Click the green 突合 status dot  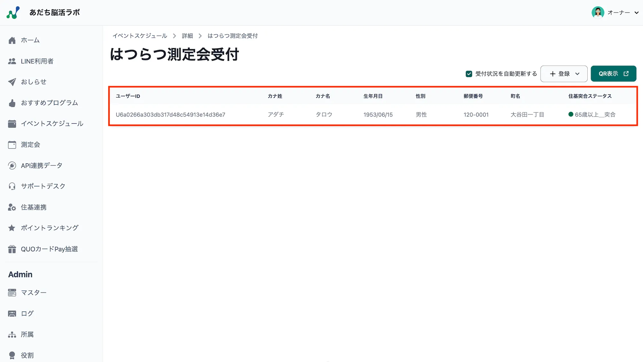pyautogui.click(x=571, y=114)
